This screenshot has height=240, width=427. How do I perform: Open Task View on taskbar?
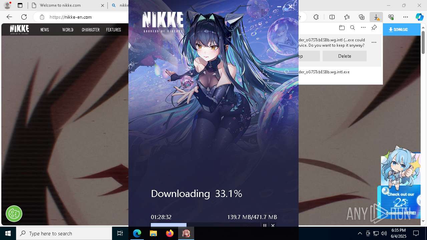point(120,233)
